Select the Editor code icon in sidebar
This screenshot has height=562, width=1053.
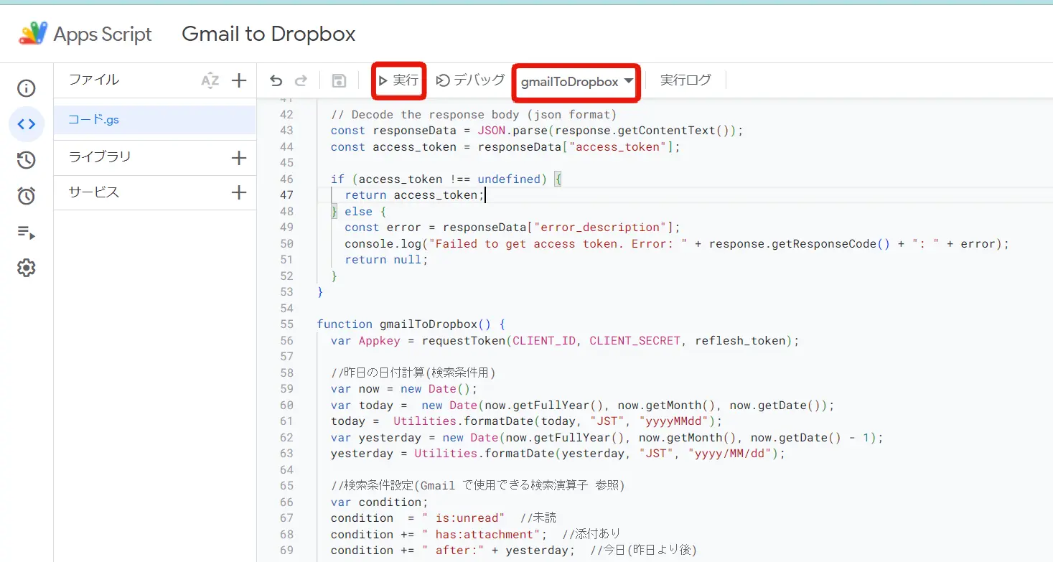point(27,124)
